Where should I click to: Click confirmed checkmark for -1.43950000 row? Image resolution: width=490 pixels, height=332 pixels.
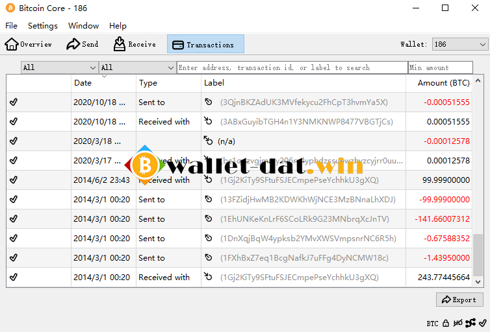(14, 257)
